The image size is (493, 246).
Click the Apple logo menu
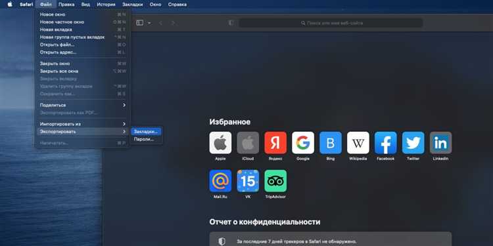click(x=10, y=5)
